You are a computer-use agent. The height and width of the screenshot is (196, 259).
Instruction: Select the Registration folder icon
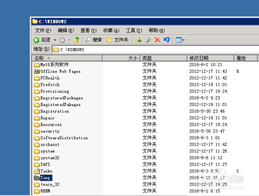tap(37, 111)
